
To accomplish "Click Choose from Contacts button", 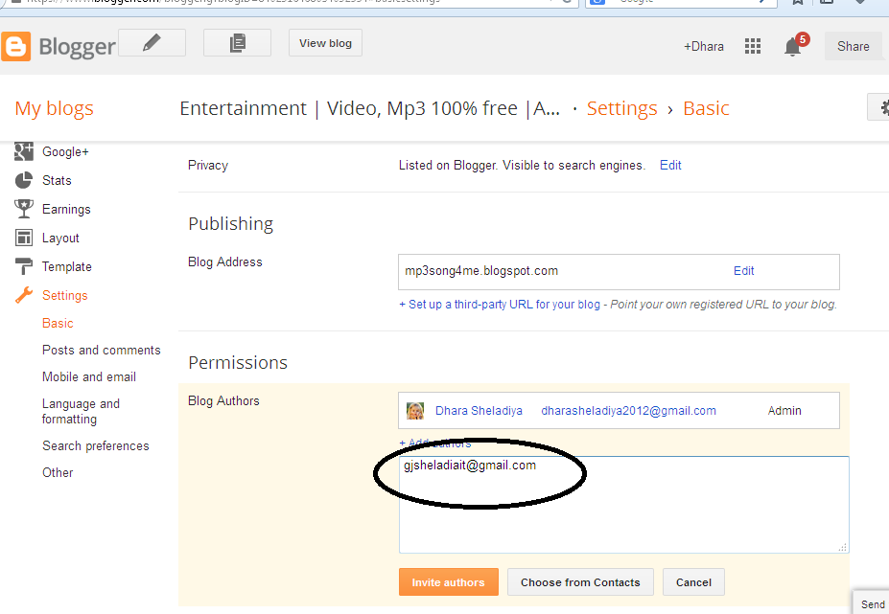I will (580, 581).
